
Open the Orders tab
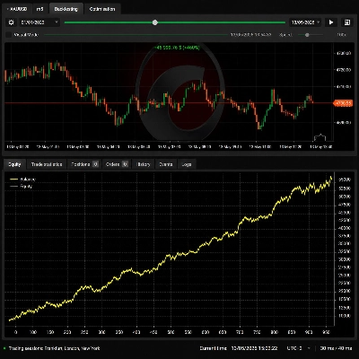[x=117, y=164]
